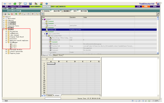Screen dimensions: 164x103
Task: Click the spell check abc checkmark icon
Action: (20, 4)
